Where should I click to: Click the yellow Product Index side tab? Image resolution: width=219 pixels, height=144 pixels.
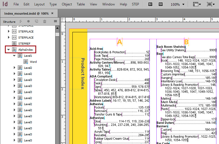82,73
